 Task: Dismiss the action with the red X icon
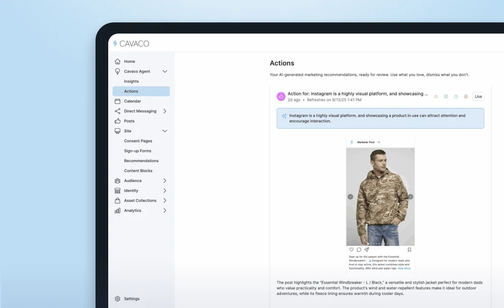(466, 97)
